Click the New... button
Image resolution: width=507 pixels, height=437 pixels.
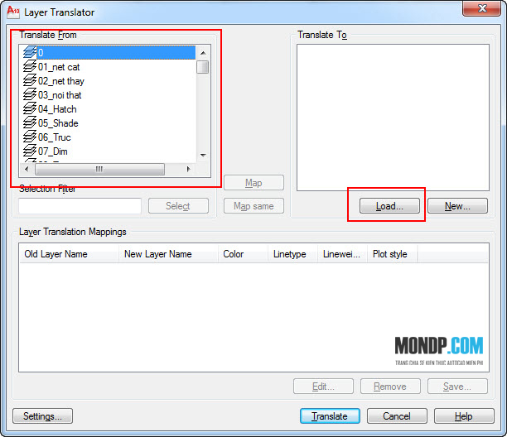pos(457,206)
